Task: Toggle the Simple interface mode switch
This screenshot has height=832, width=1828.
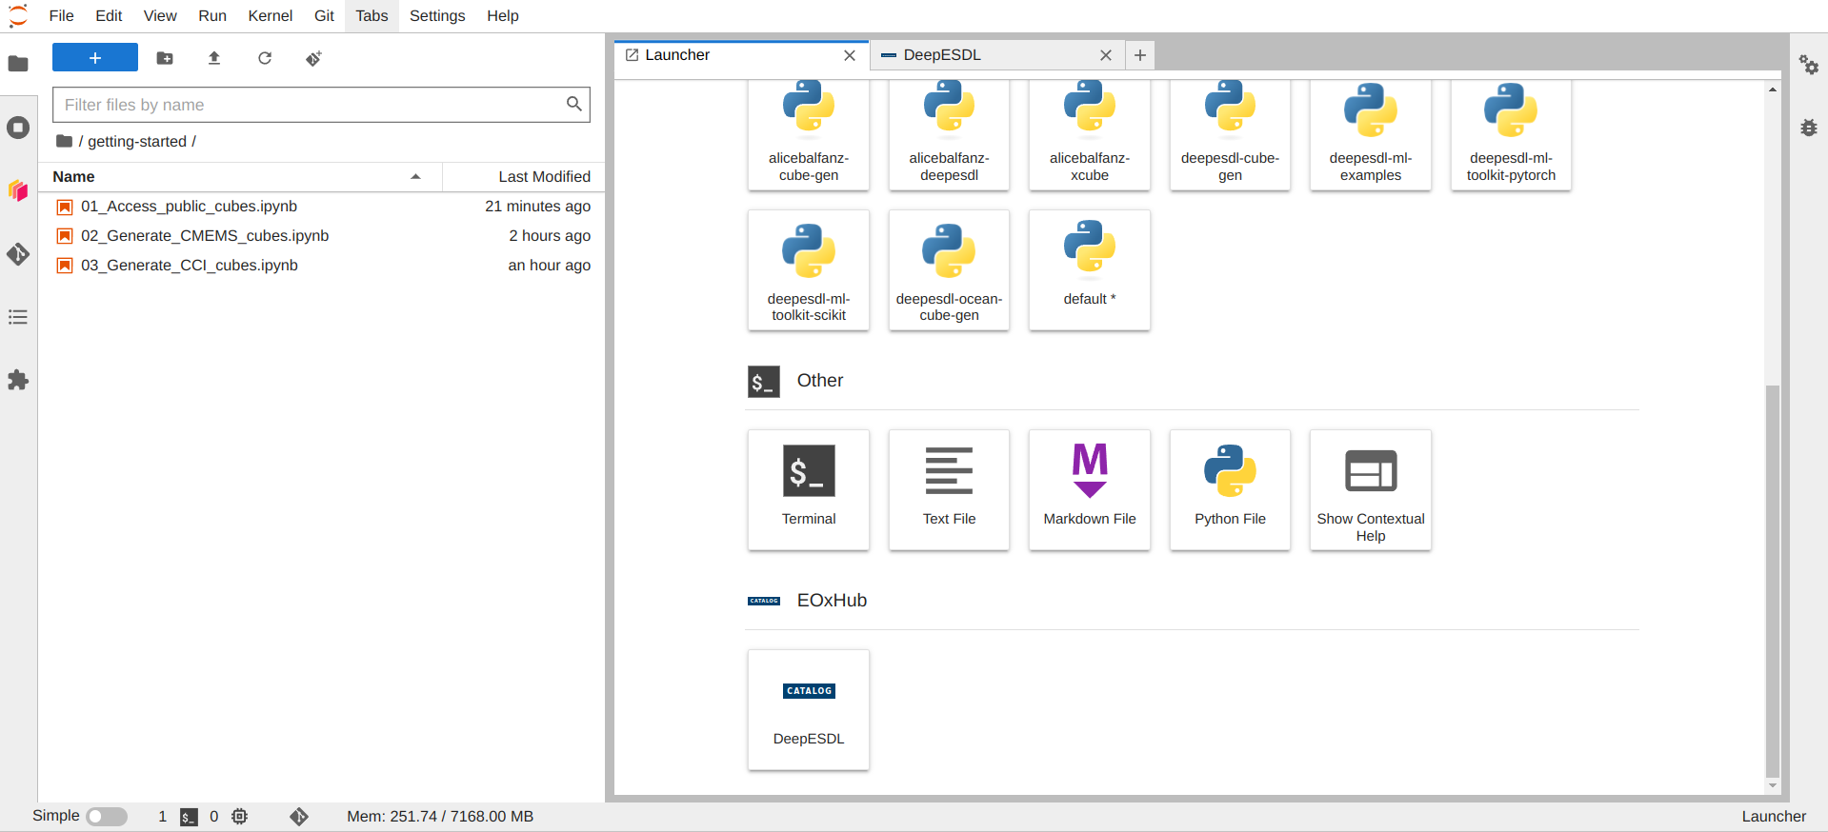Action: click(107, 817)
